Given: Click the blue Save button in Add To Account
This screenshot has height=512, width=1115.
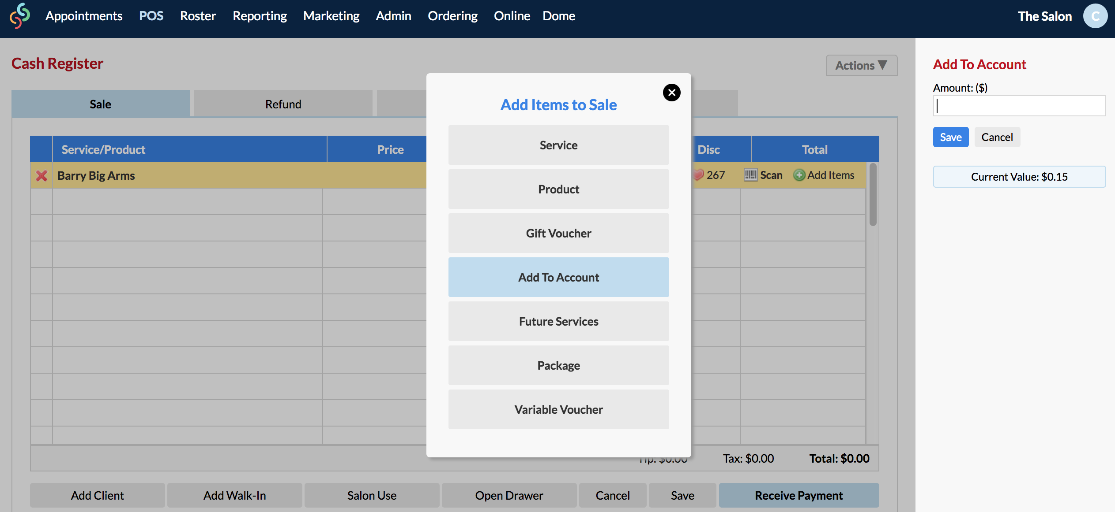Looking at the screenshot, I should (x=951, y=137).
